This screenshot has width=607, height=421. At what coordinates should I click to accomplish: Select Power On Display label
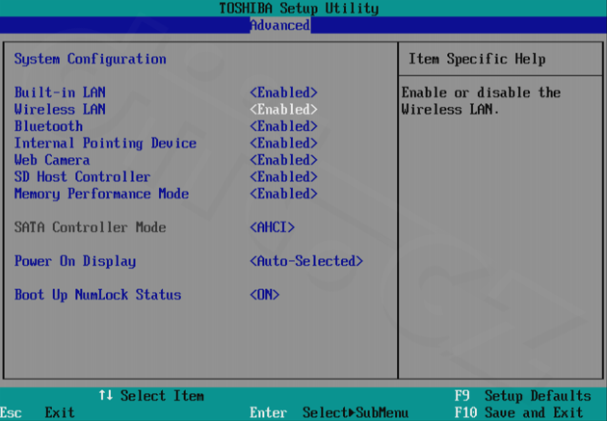pyautogui.click(x=75, y=261)
